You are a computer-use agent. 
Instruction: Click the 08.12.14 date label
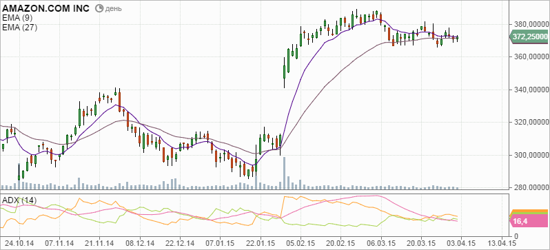pyautogui.click(x=140, y=243)
